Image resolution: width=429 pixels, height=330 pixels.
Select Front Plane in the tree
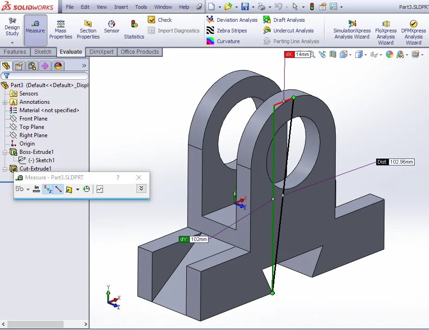[x=33, y=119]
